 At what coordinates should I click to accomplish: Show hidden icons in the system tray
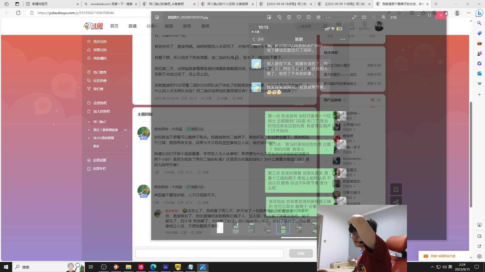tap(432, 267)
